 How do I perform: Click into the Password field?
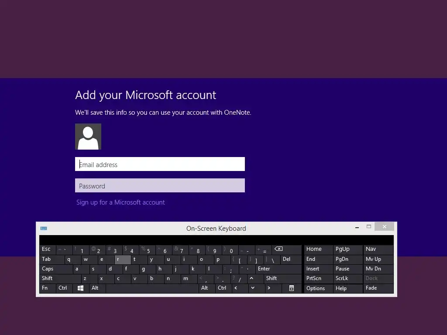pyautogui.click(x=160, y=185)
